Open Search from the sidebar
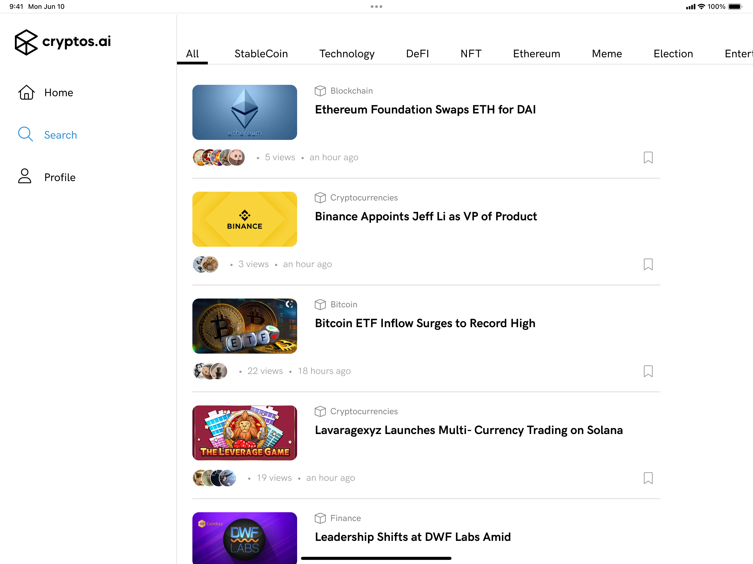 click(x=47, y=135)
